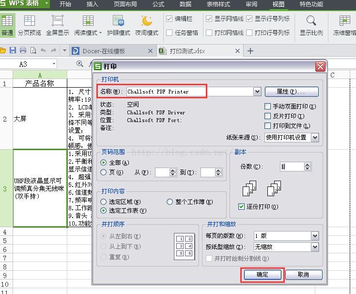Close the 打印测试.xlsx tab

237,51
